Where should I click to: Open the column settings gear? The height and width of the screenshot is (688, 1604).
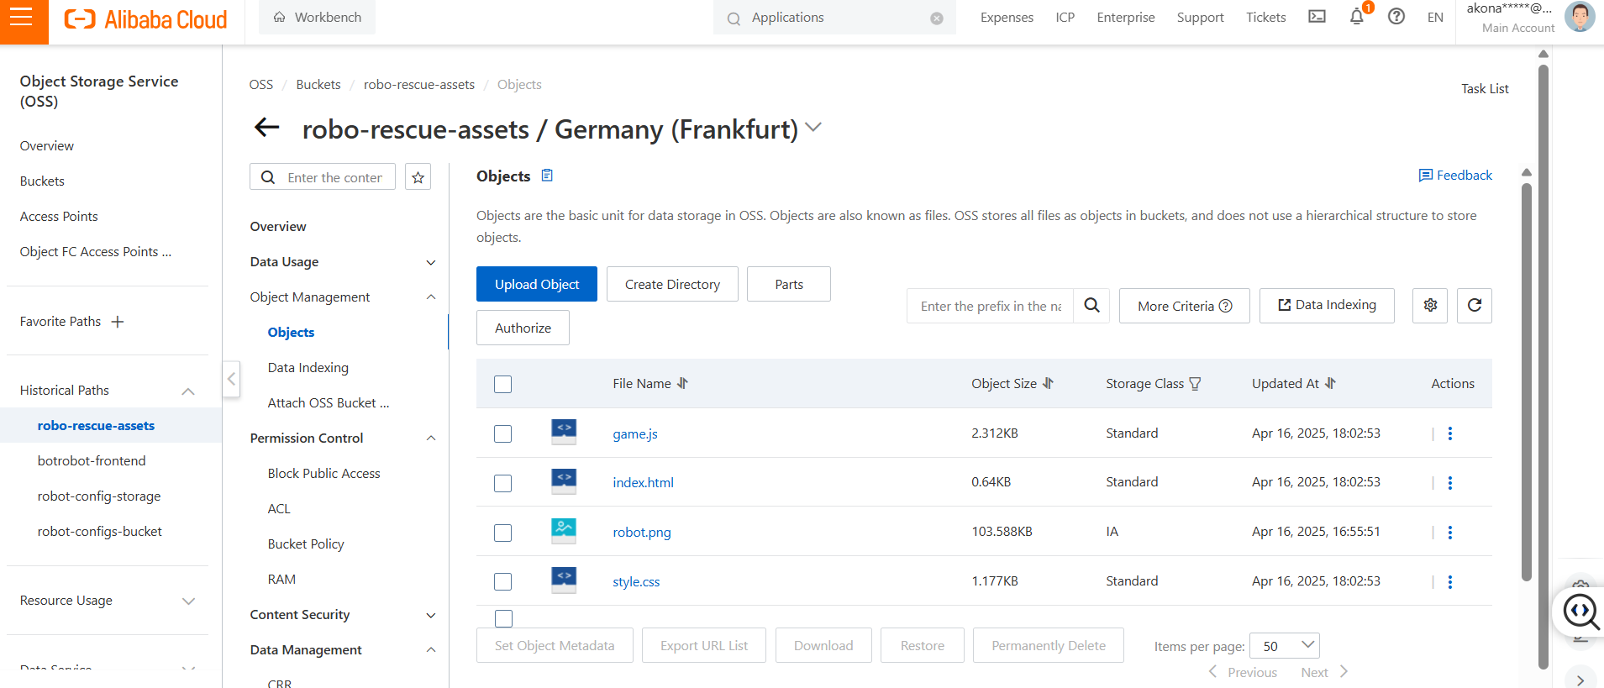pos(1430,306)
